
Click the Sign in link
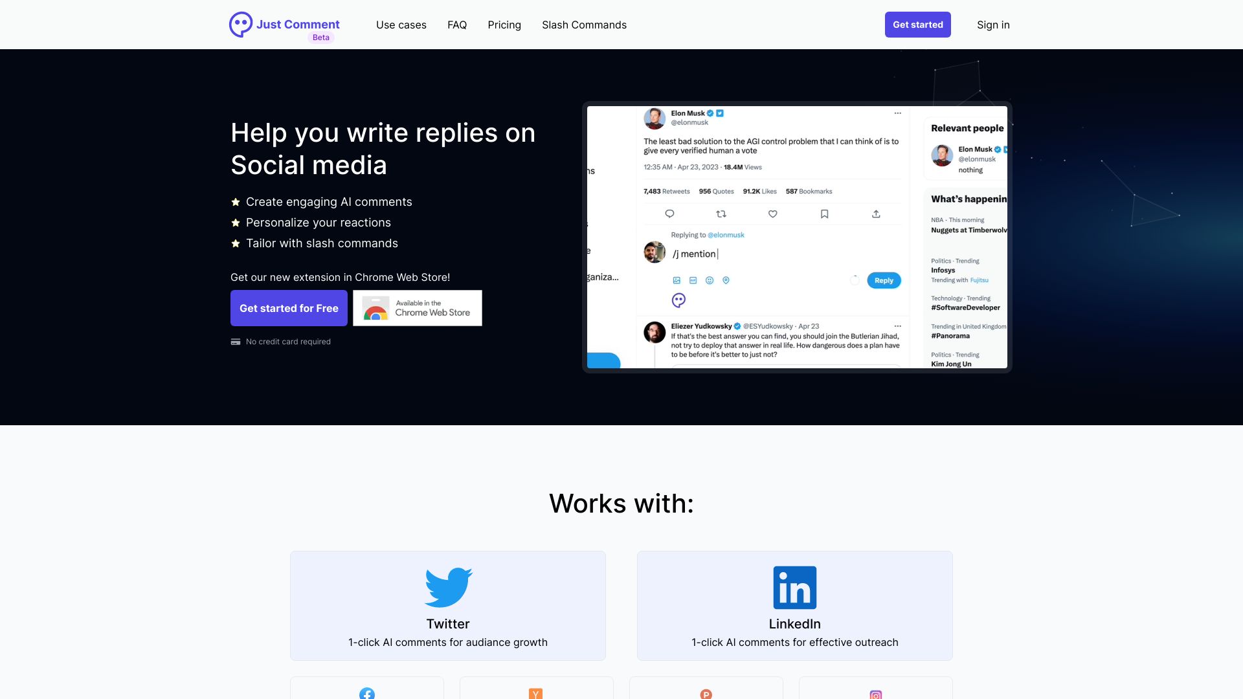pyautogui.click(x=993, y=24)
